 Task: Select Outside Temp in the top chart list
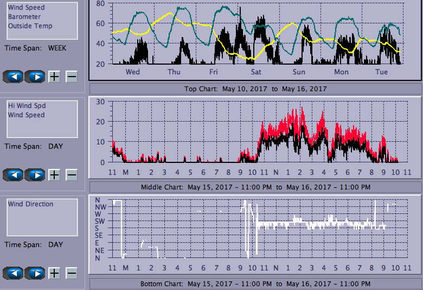click(30, 26)
